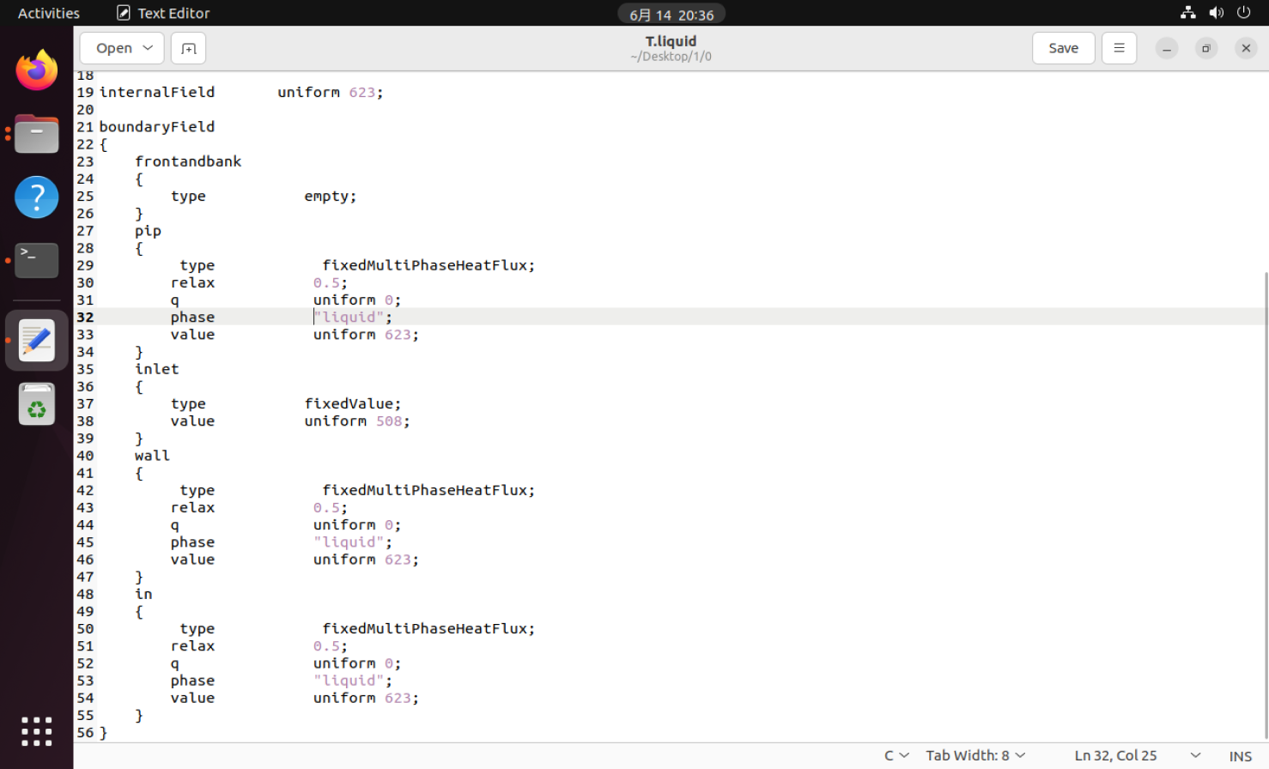Viewport: 1269px width, 769px height.
Task: Click closing brace on line 56
Action: point(104,733)
